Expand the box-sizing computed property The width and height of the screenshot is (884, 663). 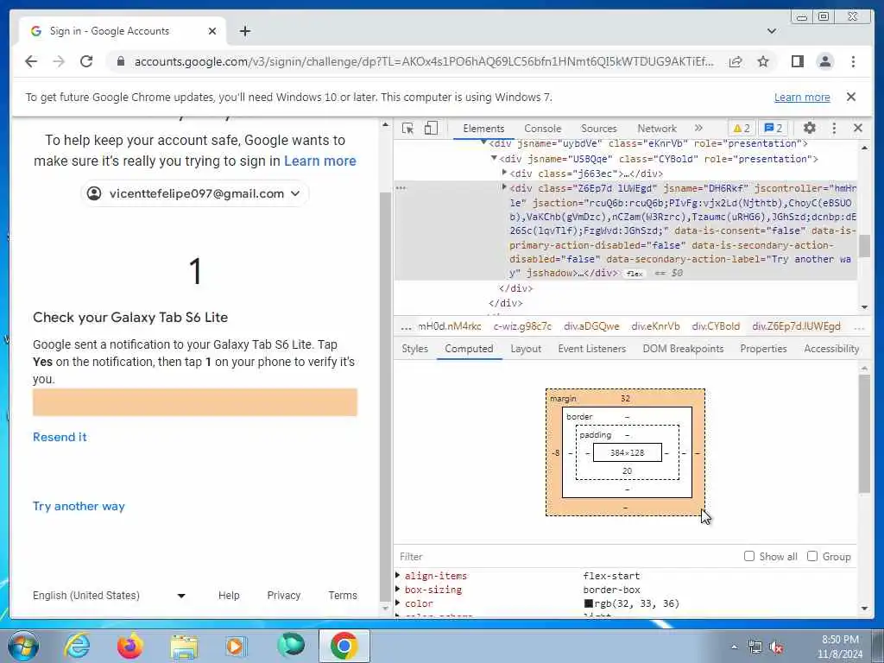[x=398, y=589]
